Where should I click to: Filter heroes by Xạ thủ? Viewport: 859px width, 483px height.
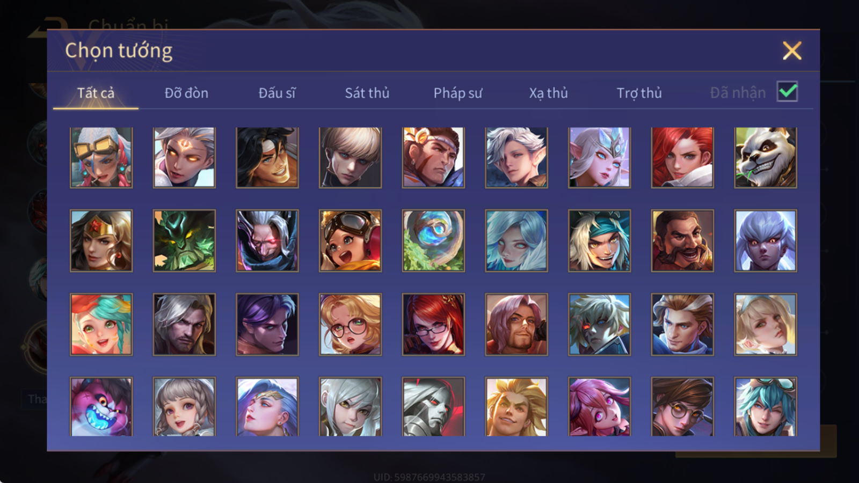[548, 93]
